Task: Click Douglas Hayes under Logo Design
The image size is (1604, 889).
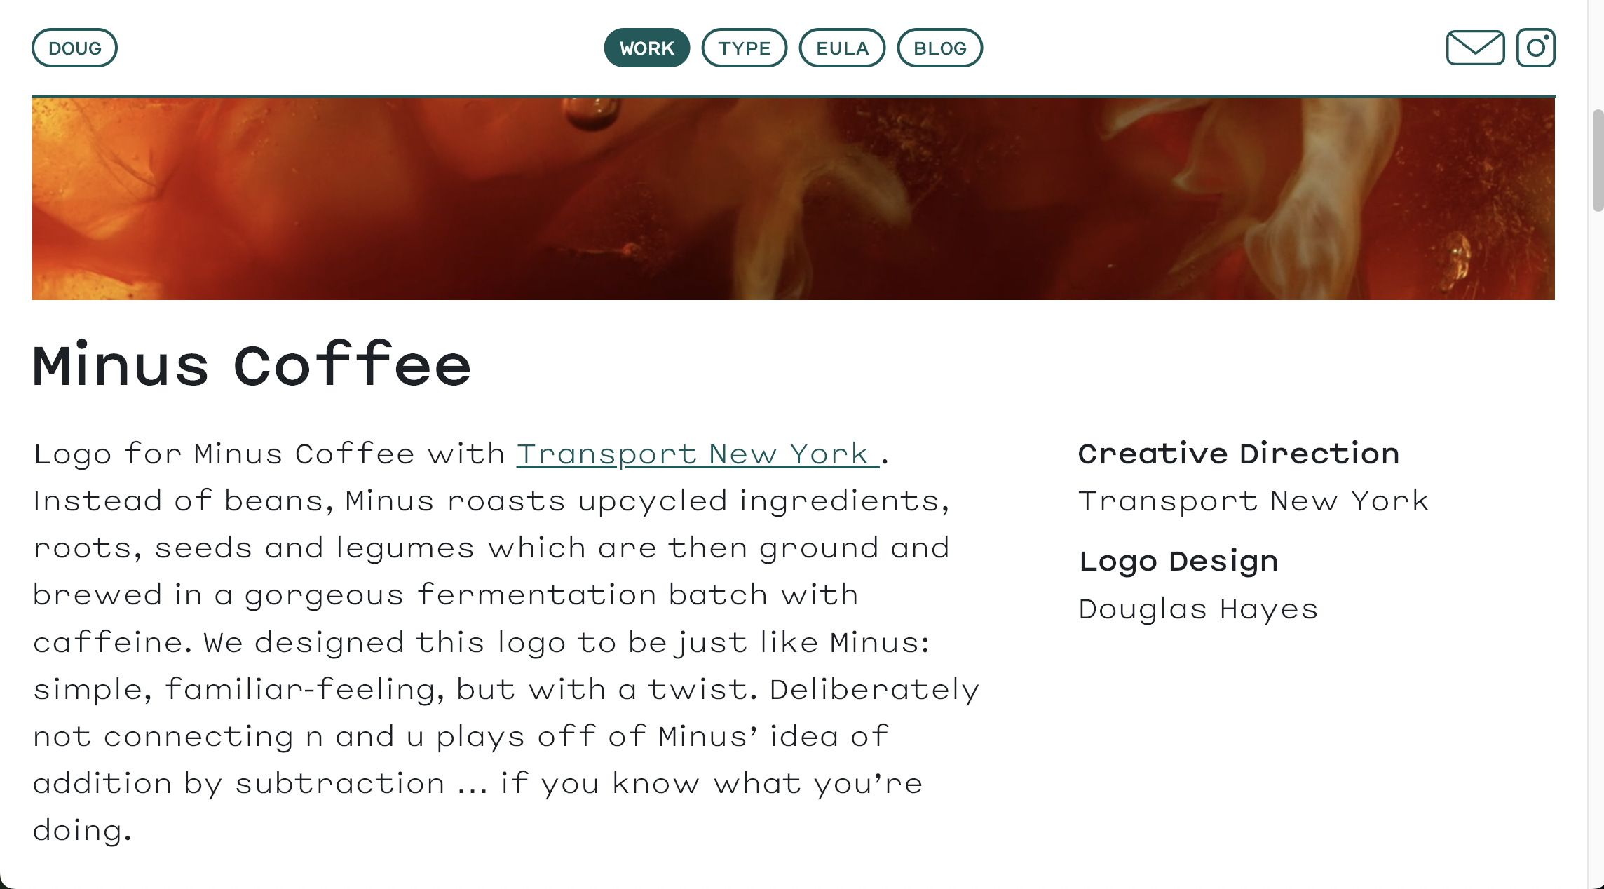Action: tap(1198, 609)
